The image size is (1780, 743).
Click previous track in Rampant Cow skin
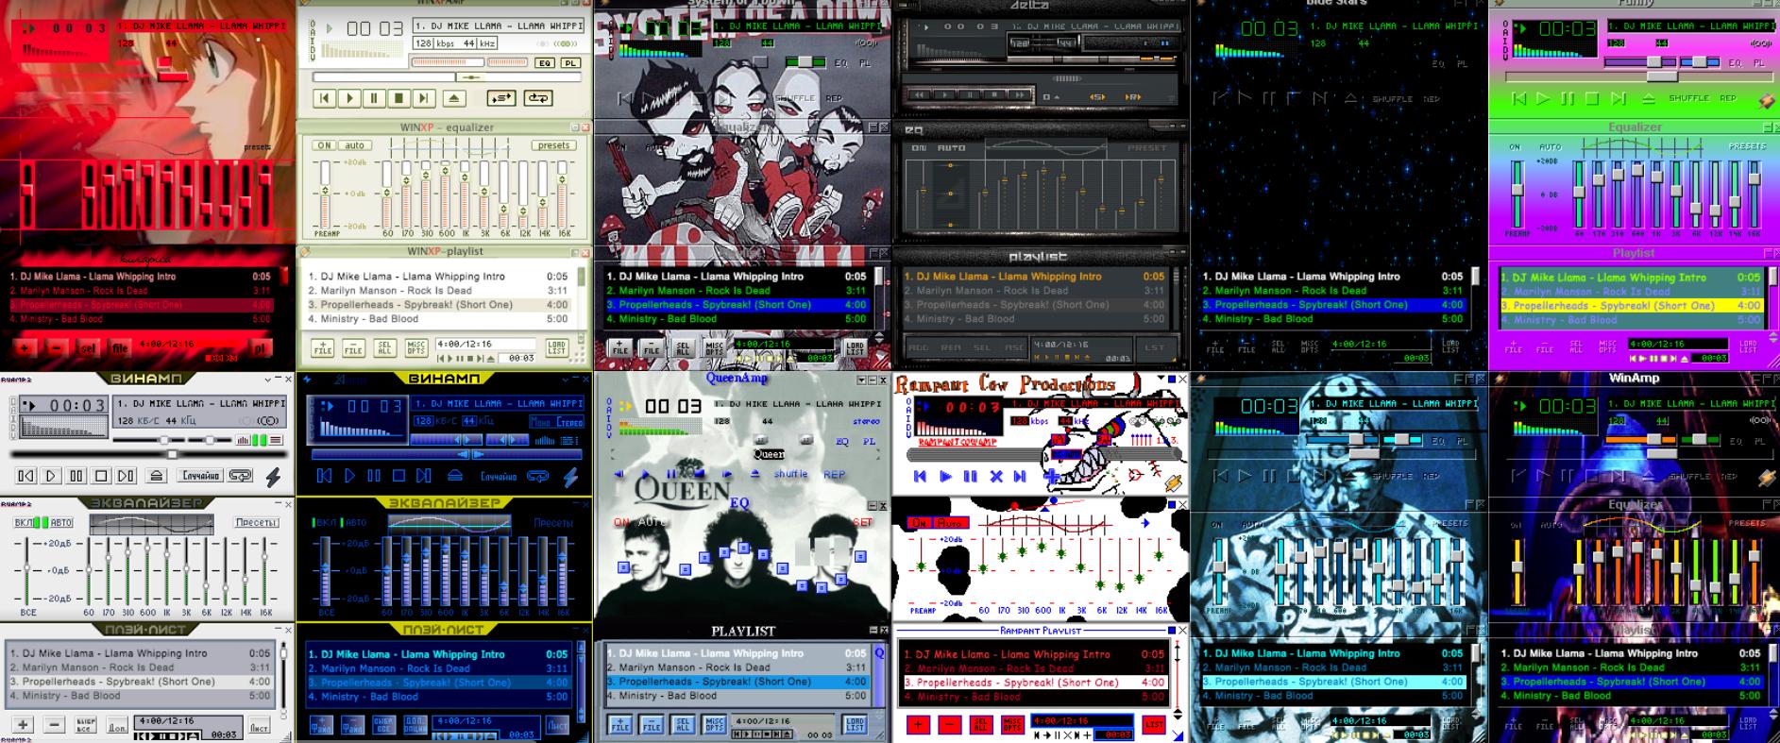coord(921,477)
